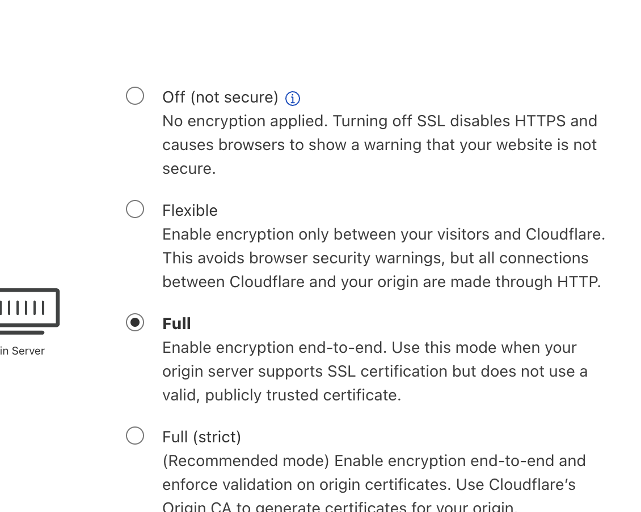Screen dimensions: 641x512
Task: Select the Off (not secure) radio button
Action: point(135,96)
